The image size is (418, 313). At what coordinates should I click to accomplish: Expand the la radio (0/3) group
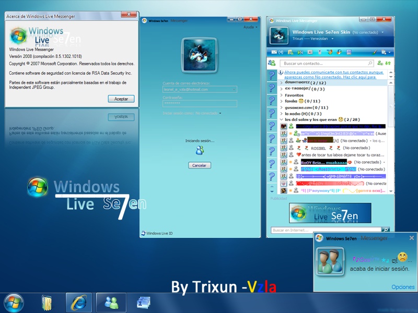(281, 114)
